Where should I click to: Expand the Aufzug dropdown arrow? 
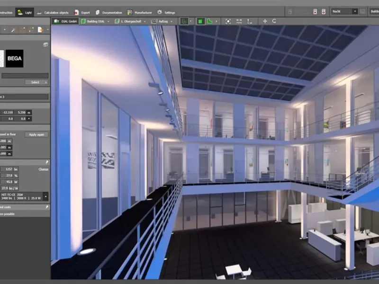171,21
